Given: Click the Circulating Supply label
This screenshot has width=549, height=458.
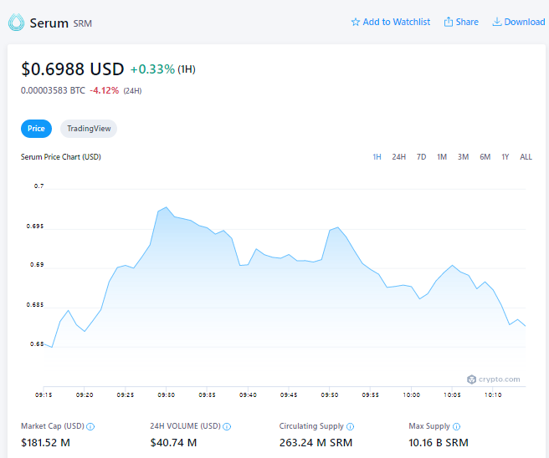Looking at the screenshot, I should 311,426.
